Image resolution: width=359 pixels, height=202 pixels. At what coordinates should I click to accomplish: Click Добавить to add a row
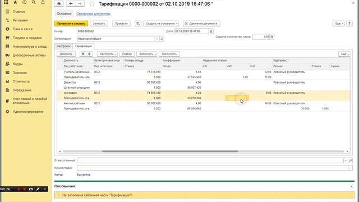[x=66, y=54]
